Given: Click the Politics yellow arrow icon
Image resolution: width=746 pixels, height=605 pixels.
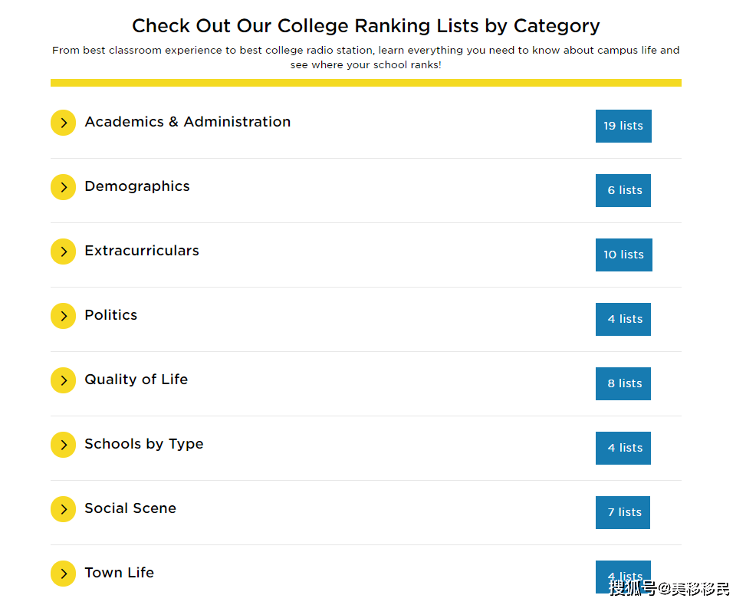Looking at the screenshot, I should [x=64, y=316].
